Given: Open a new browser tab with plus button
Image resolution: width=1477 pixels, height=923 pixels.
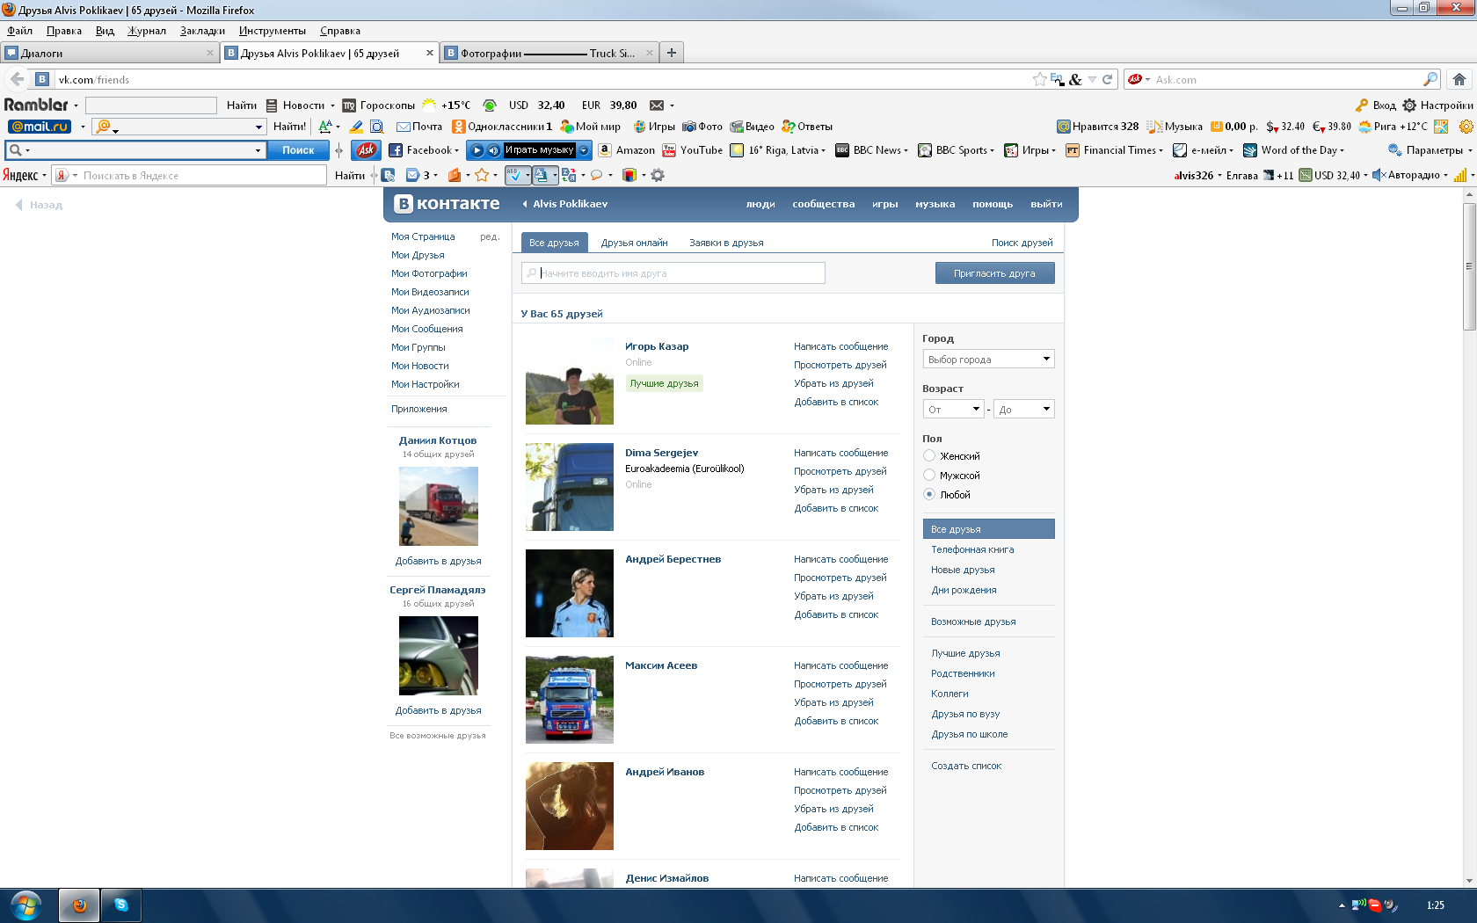Looking at the screenshot, I should point(672,53).
